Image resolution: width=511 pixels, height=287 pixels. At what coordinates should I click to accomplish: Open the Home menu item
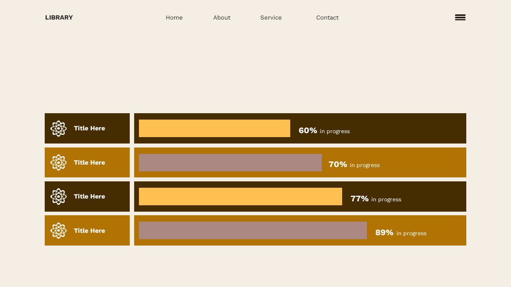tap(174, 18)
